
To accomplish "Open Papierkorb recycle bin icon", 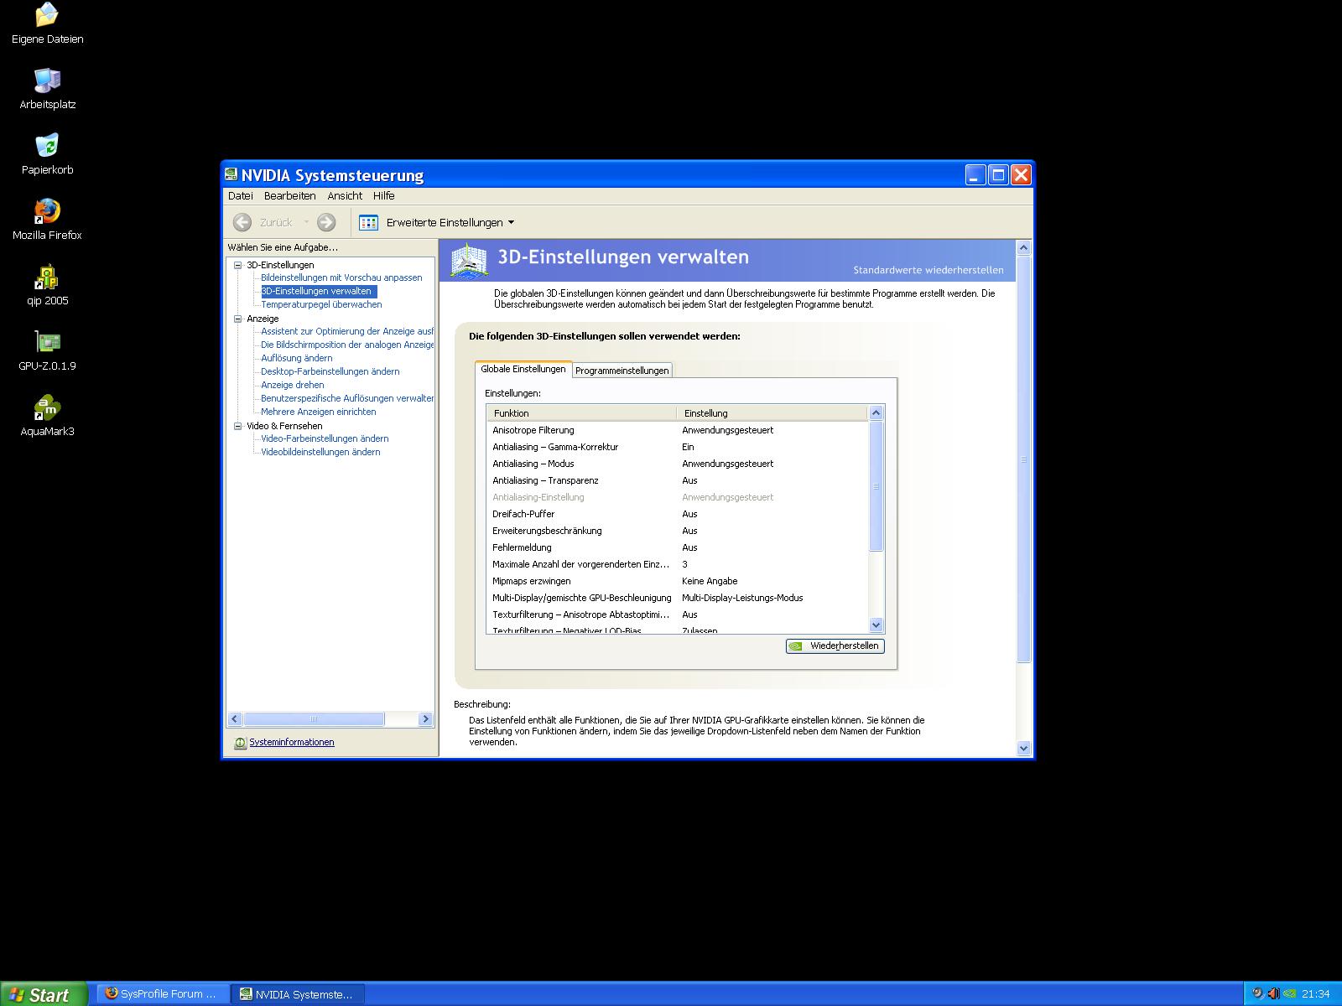I will 47,155.
